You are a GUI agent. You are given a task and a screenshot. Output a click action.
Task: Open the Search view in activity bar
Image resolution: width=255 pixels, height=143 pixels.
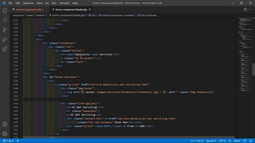(x=5, y=20)
